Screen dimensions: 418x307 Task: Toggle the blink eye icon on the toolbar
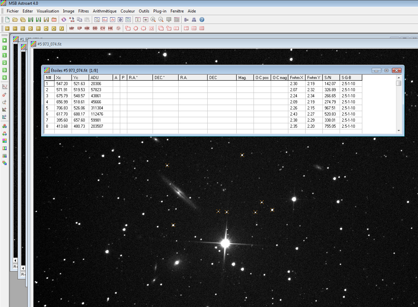click(145, 20)
